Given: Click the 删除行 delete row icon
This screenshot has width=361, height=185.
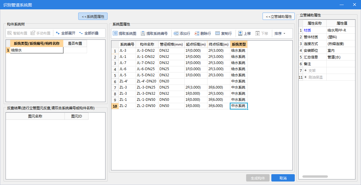Looking at the screenshot, I should coord(197,34).
